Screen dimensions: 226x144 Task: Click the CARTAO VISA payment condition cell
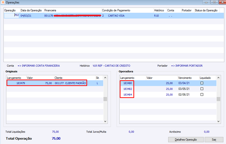pyautogui.click(x=116, y=16)
